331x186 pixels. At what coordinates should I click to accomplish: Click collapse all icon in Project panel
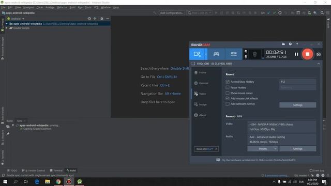pyautogui.click(x=95, y=19)
